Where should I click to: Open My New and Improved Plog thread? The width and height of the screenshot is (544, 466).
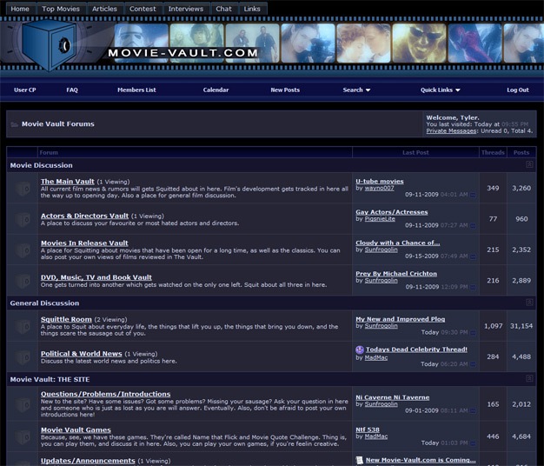[x=401, y=319]
